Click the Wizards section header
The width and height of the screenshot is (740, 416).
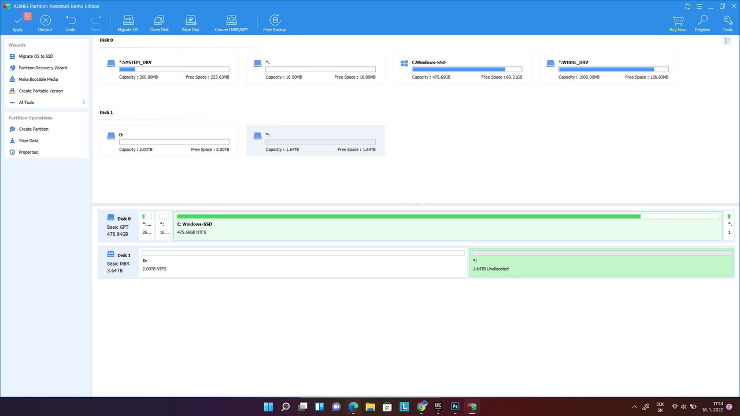17,44
